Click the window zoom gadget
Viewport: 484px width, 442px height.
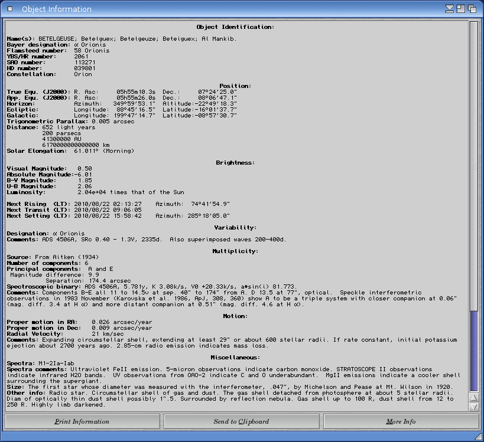click(x=462, y=9)
